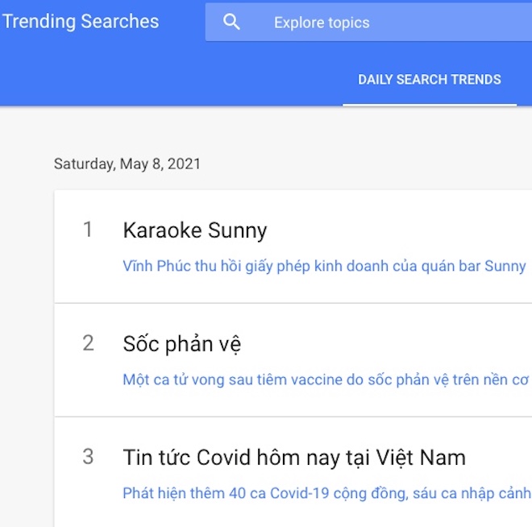Screen dimensions: 532x527
Task: Click the light search box area right of Explore topics text
Action: point(451,23)
